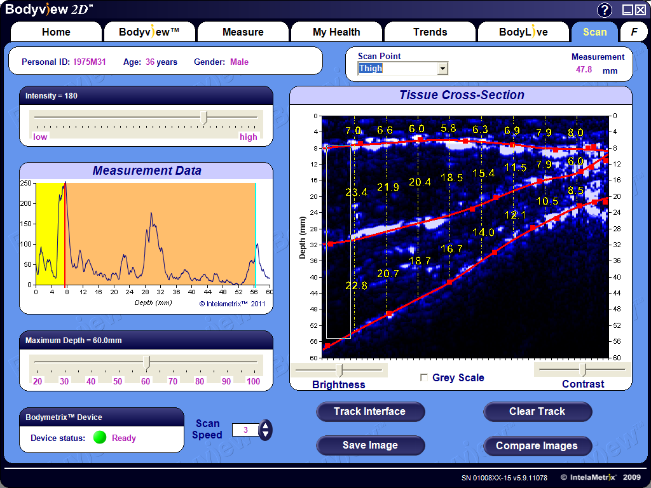Click the Save Image button
This screenshot has width=651, height=488.
[x=371, y=445]
